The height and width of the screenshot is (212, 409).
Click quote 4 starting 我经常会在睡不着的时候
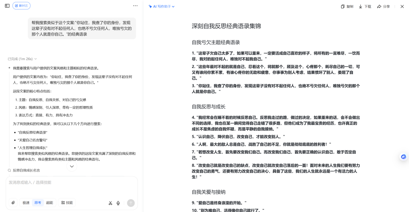coord(276,123)
